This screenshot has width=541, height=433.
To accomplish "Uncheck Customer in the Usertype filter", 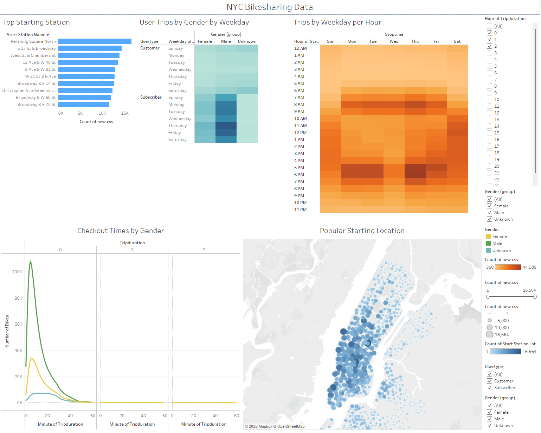I will [x=489, y=381].
